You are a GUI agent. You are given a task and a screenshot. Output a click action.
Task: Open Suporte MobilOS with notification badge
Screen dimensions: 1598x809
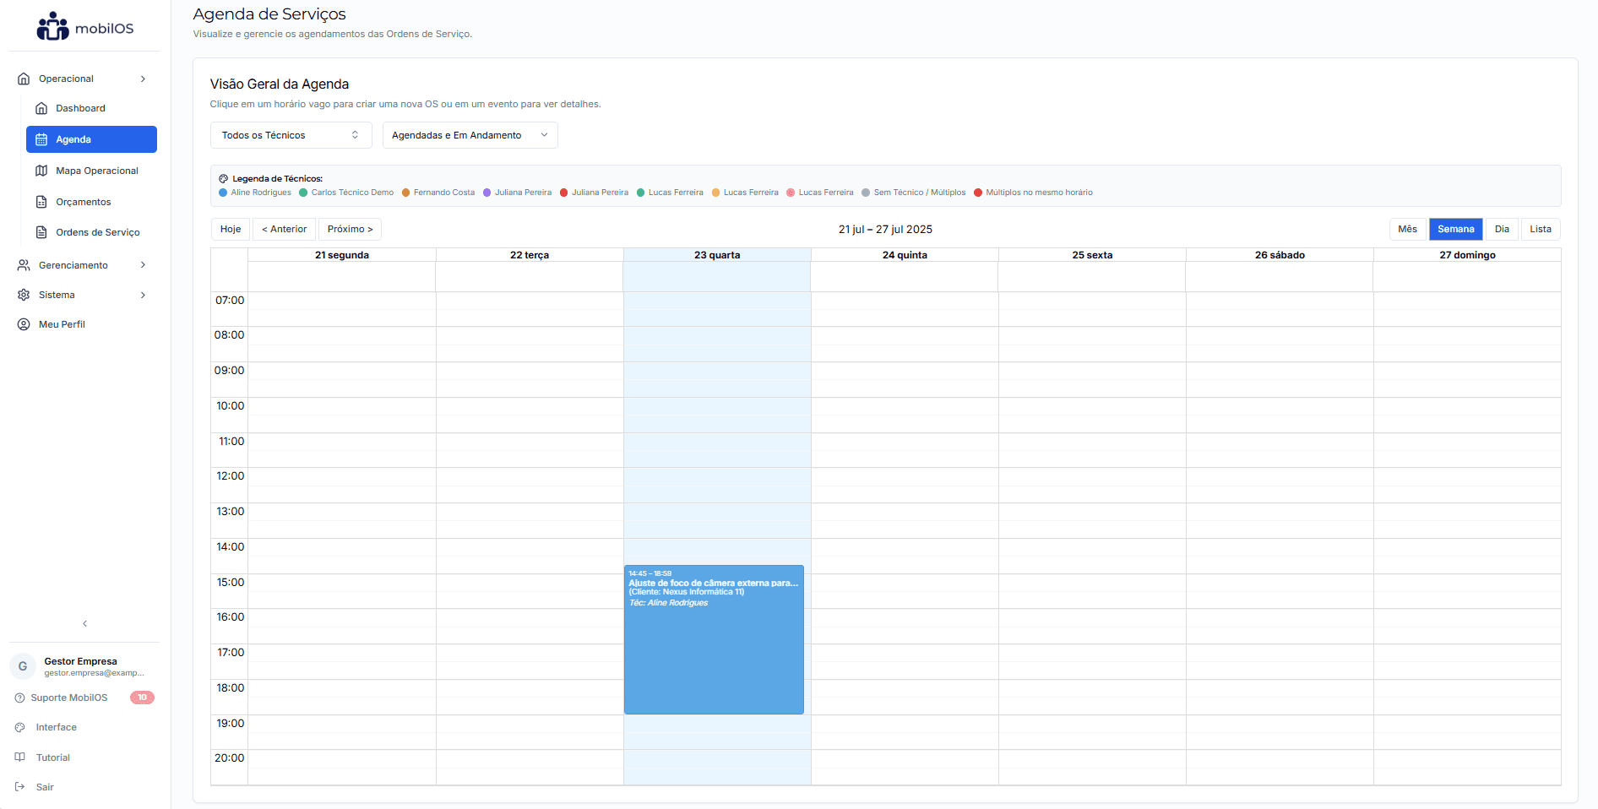(x=68, y=698)
